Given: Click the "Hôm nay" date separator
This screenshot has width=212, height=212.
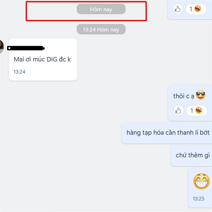Looking at the screenshot, I should point(101,9).
